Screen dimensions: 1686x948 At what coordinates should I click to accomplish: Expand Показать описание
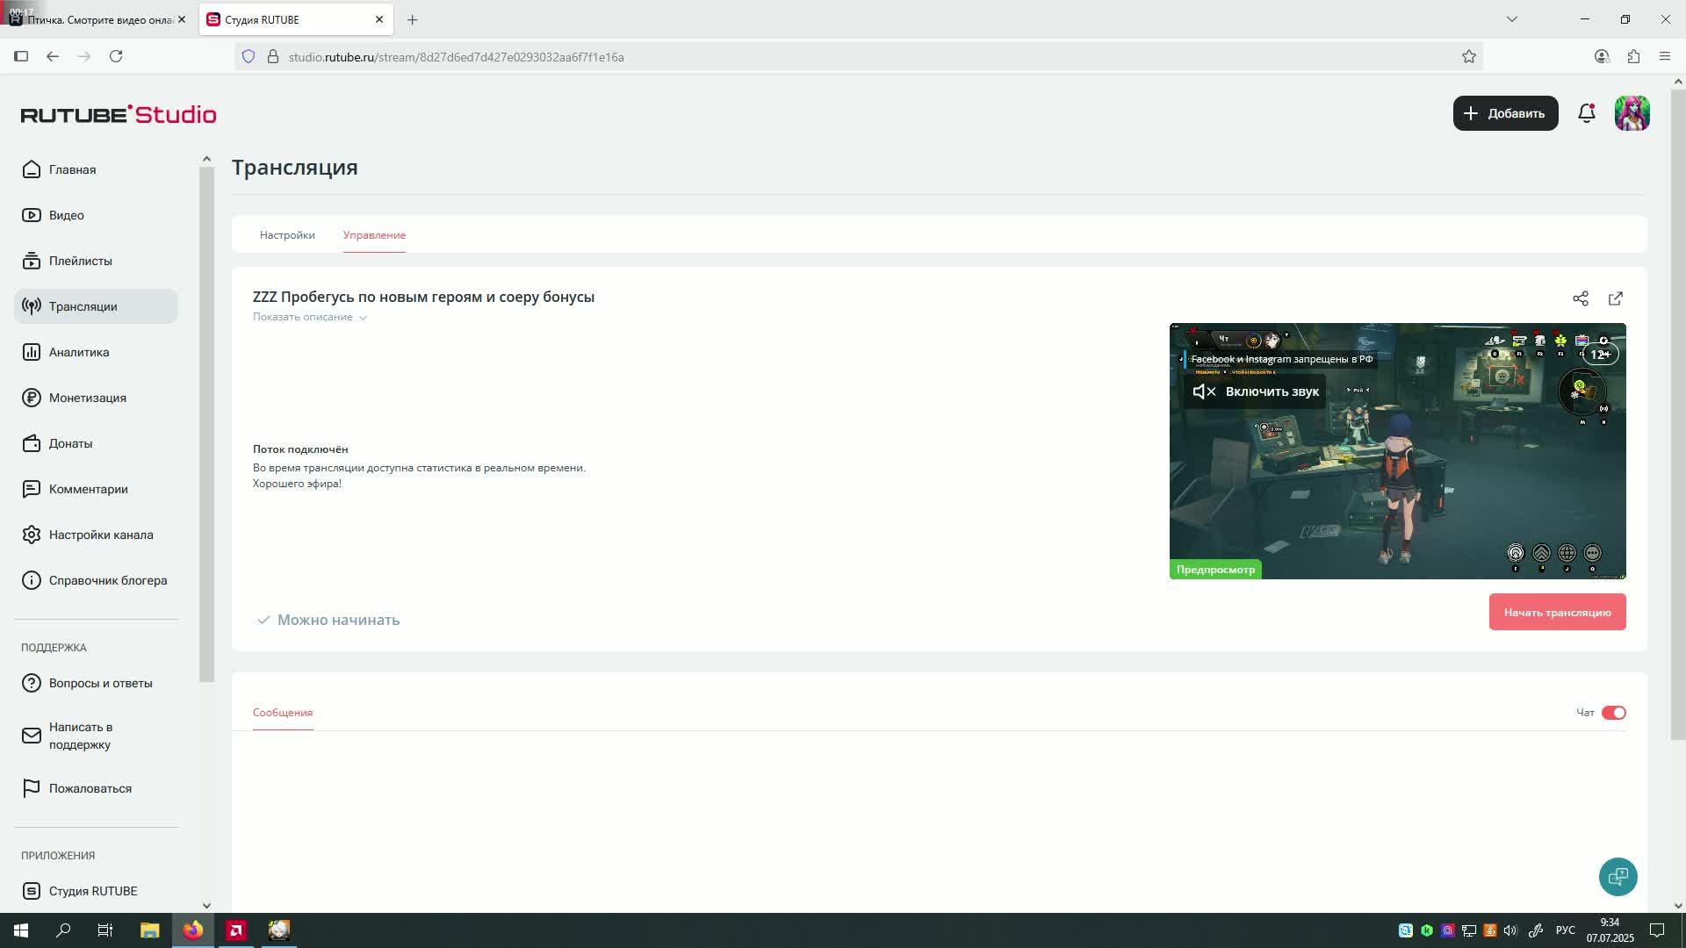click(309, 317)
